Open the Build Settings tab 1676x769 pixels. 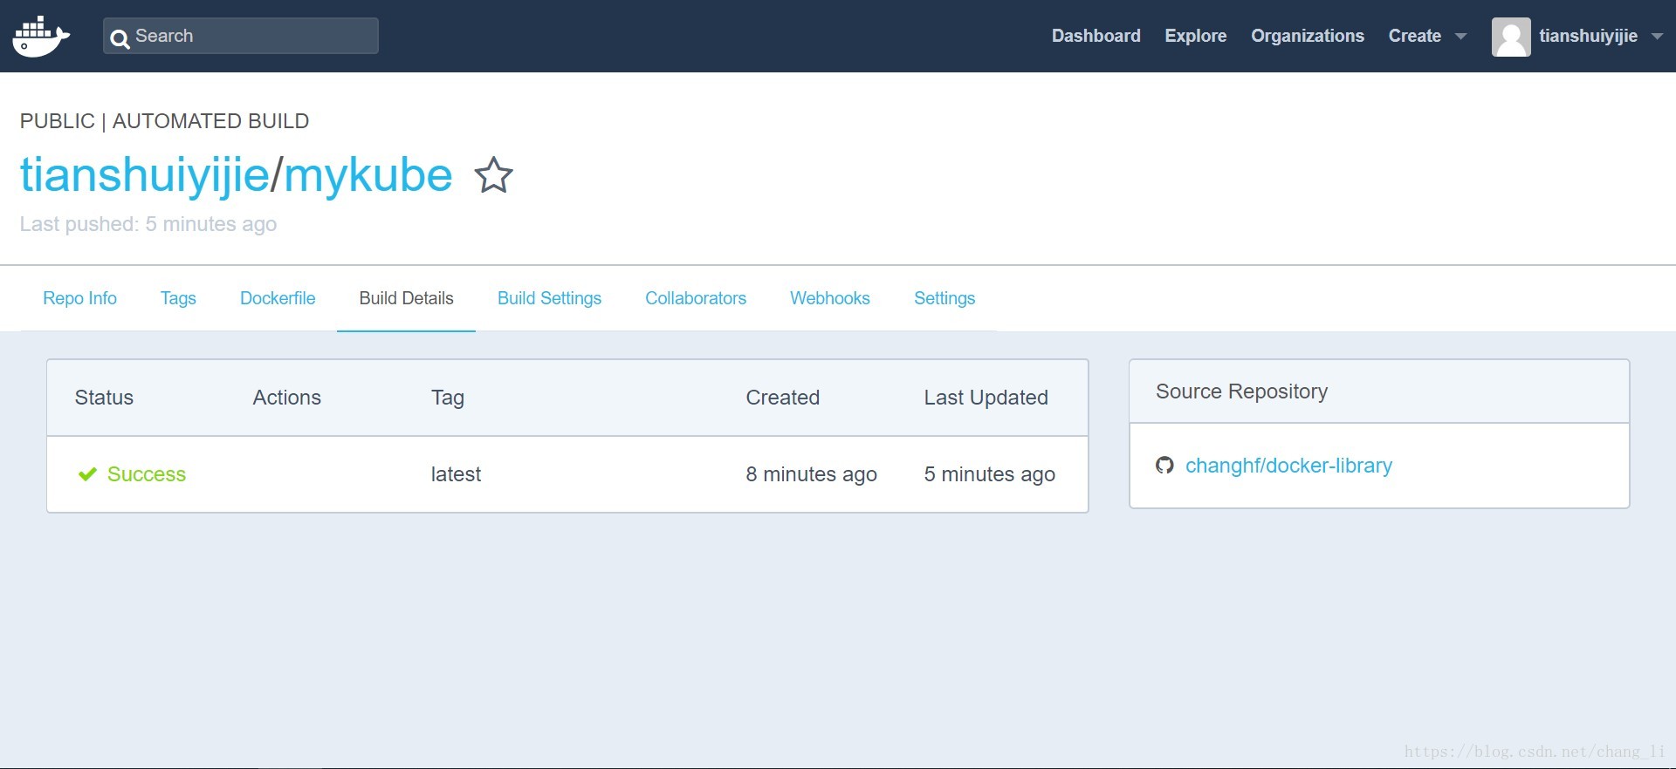pyautogui.click(x=549, y=298)
